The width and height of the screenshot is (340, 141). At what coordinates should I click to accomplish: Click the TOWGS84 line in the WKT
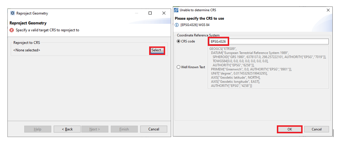point(241,61)
